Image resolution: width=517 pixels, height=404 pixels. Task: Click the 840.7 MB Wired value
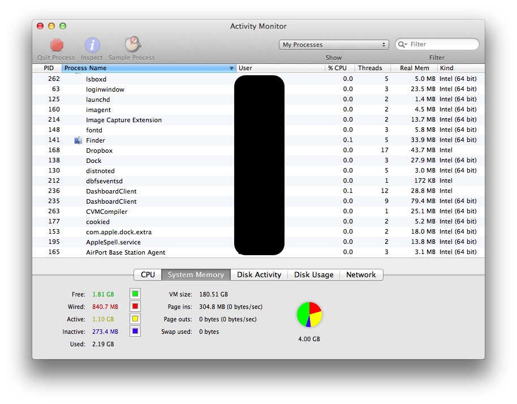[x=105, y=307]
